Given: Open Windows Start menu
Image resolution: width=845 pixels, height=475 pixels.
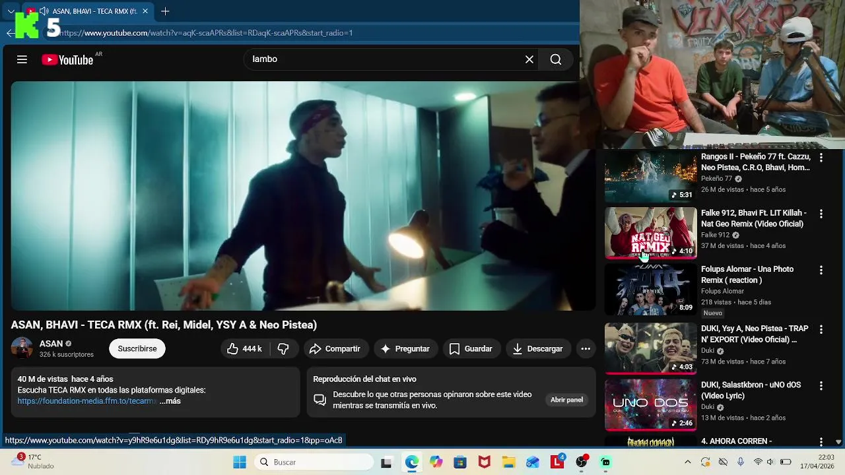Looking at the screenshot, I should (240, 462).
